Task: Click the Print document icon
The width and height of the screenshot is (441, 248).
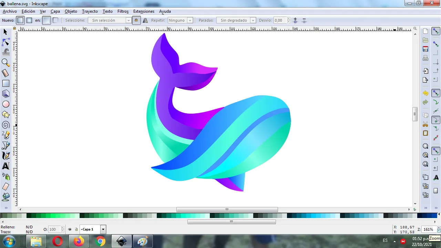Action: click(425, 58)
